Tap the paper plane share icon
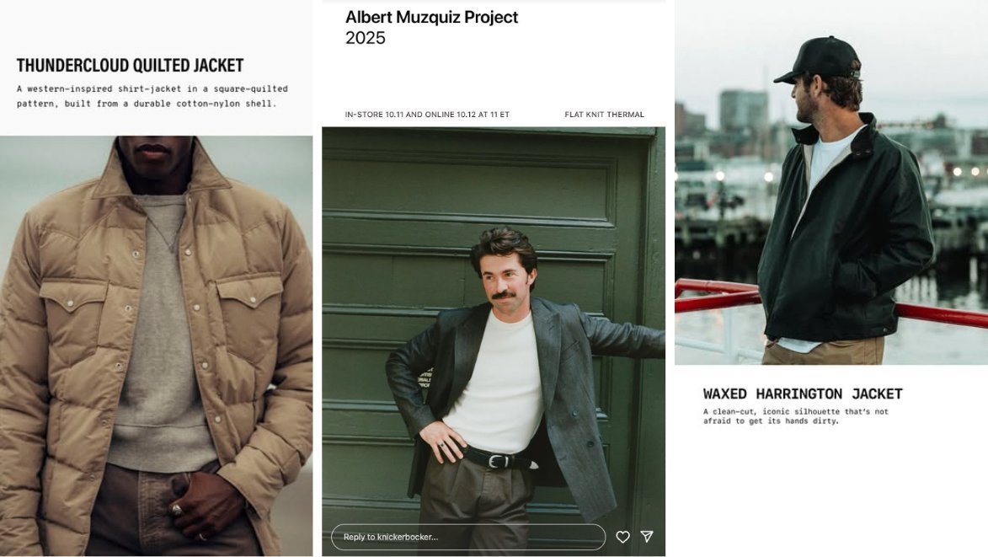Image resolution: width=988 pixels, height=557 pixels. coord(647,537)
